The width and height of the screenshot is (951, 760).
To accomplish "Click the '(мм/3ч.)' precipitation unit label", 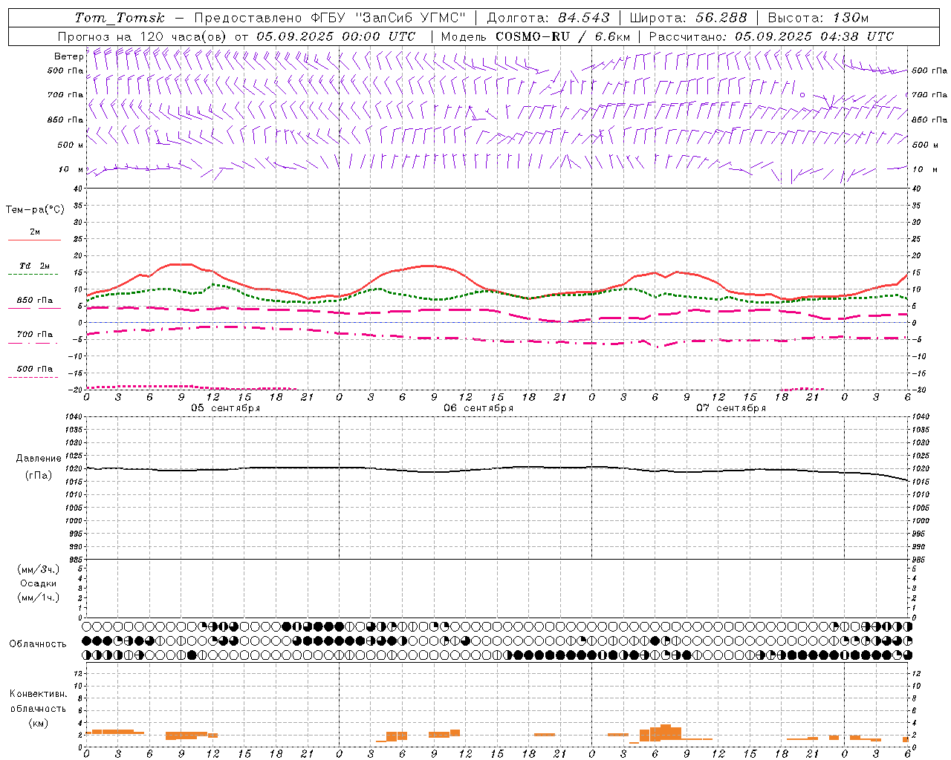I will tap(39, 569).
